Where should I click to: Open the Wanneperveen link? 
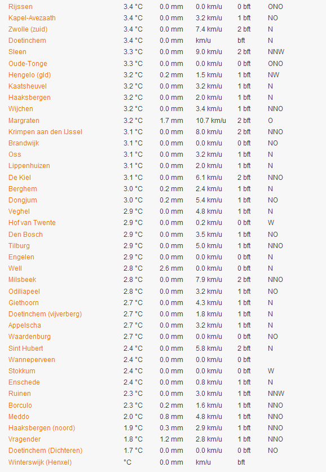click(32, 359)
